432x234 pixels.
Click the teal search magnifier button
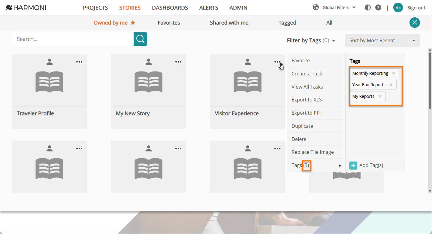tap(140, 39)
